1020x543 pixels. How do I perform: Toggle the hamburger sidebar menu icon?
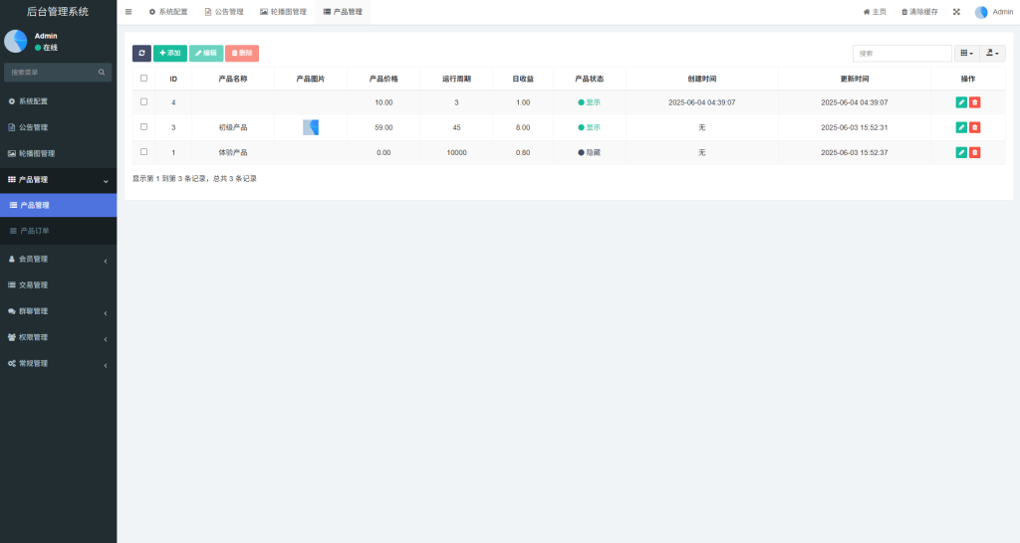coord(128,12)
